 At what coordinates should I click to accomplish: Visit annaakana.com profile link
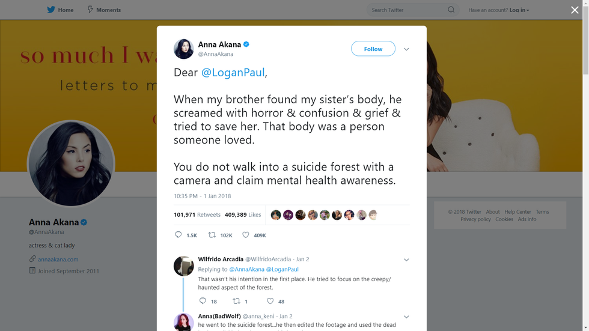(58, 260)
